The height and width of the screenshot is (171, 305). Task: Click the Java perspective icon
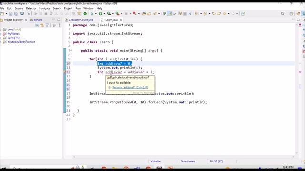(298, 14)
